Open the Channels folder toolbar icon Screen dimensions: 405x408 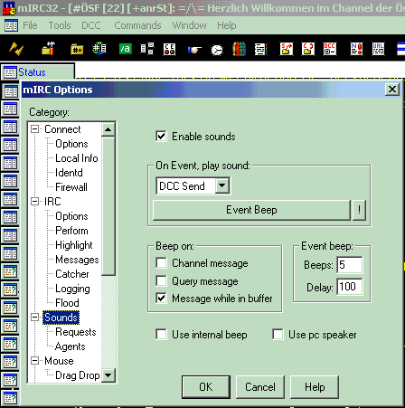click(77, 49)
